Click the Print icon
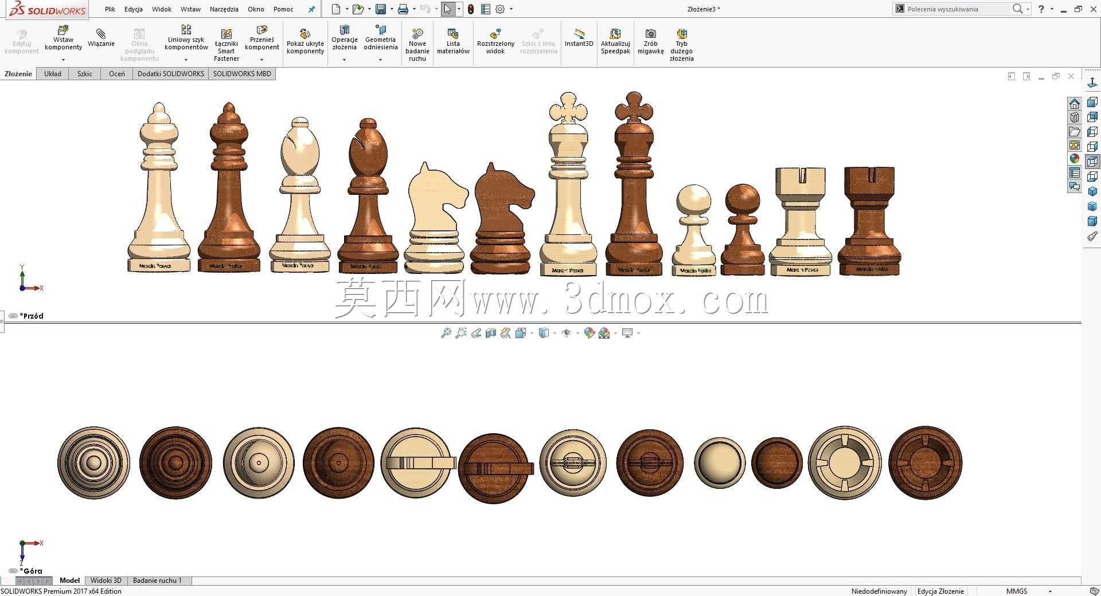This screenshot has height=596, width=1101. [403, 9]
